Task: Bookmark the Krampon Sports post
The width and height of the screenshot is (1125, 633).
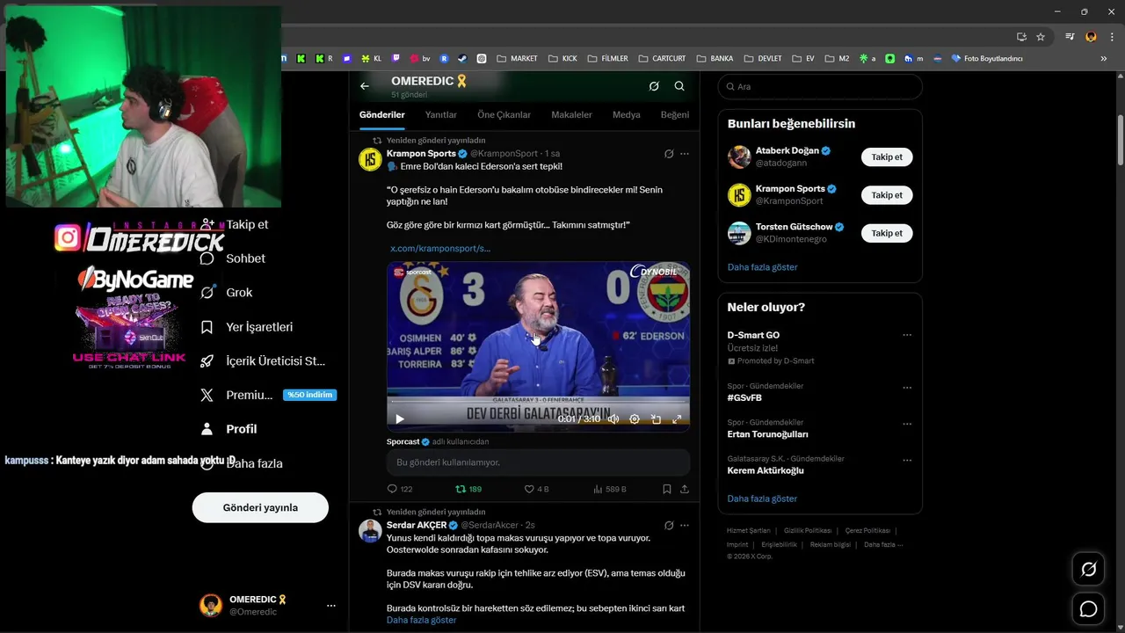Action: [x=667, y=489]
